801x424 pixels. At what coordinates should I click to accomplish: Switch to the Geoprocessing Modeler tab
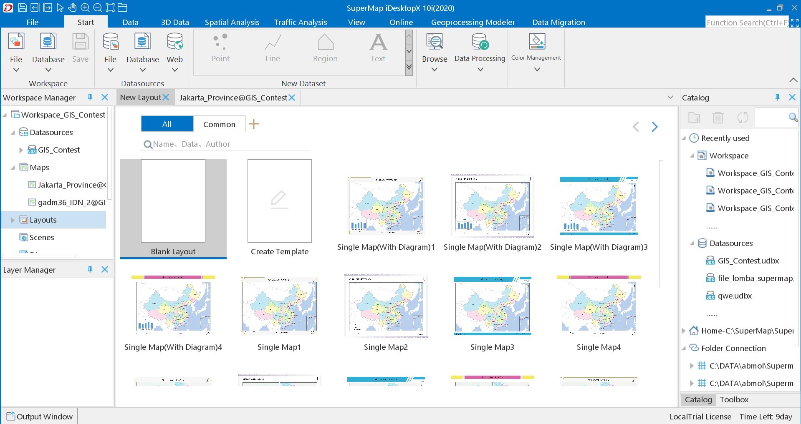(x=473, y=22)
